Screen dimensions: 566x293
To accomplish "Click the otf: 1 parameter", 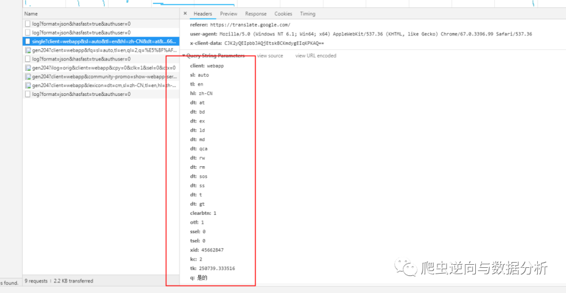I will tap(197, 222).
